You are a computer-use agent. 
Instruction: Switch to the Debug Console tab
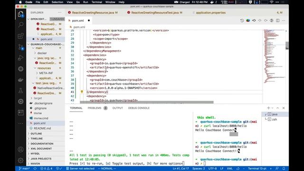click(x=139, y=108)
